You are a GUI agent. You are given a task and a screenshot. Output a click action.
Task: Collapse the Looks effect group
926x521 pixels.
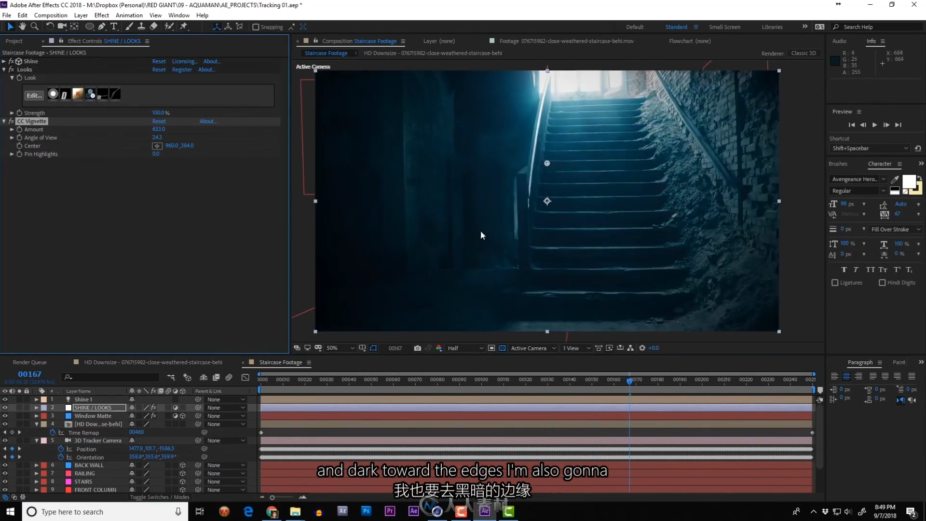[4, 69]
